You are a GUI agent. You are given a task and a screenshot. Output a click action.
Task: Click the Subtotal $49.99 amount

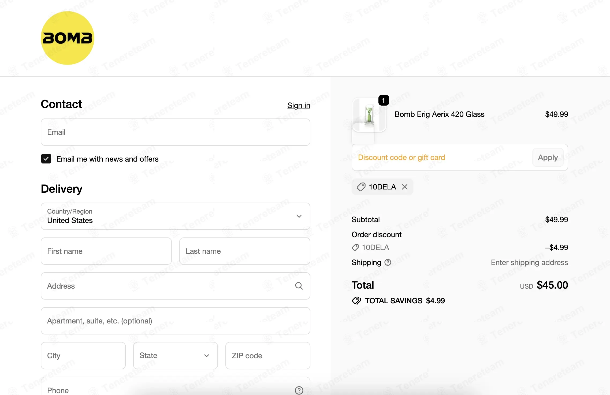(x=556, y=219)
